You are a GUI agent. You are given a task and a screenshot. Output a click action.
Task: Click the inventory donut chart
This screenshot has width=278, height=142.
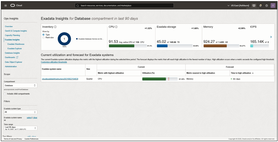pyautogui.click(x=64, y=39)
